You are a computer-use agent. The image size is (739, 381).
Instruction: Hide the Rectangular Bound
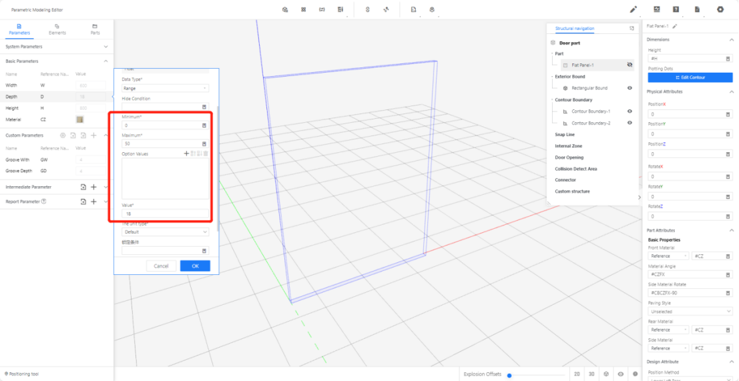(x=630, y=88)
